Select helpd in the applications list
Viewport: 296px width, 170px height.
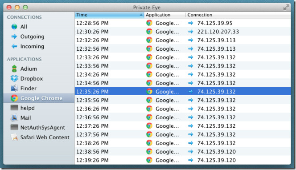pyautogui.click(x=27, y=108)
